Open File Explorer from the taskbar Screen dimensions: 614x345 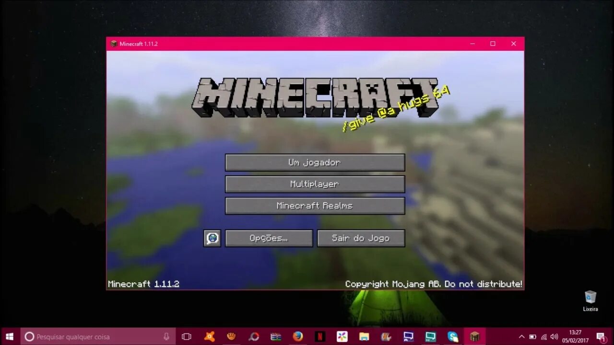364,337
